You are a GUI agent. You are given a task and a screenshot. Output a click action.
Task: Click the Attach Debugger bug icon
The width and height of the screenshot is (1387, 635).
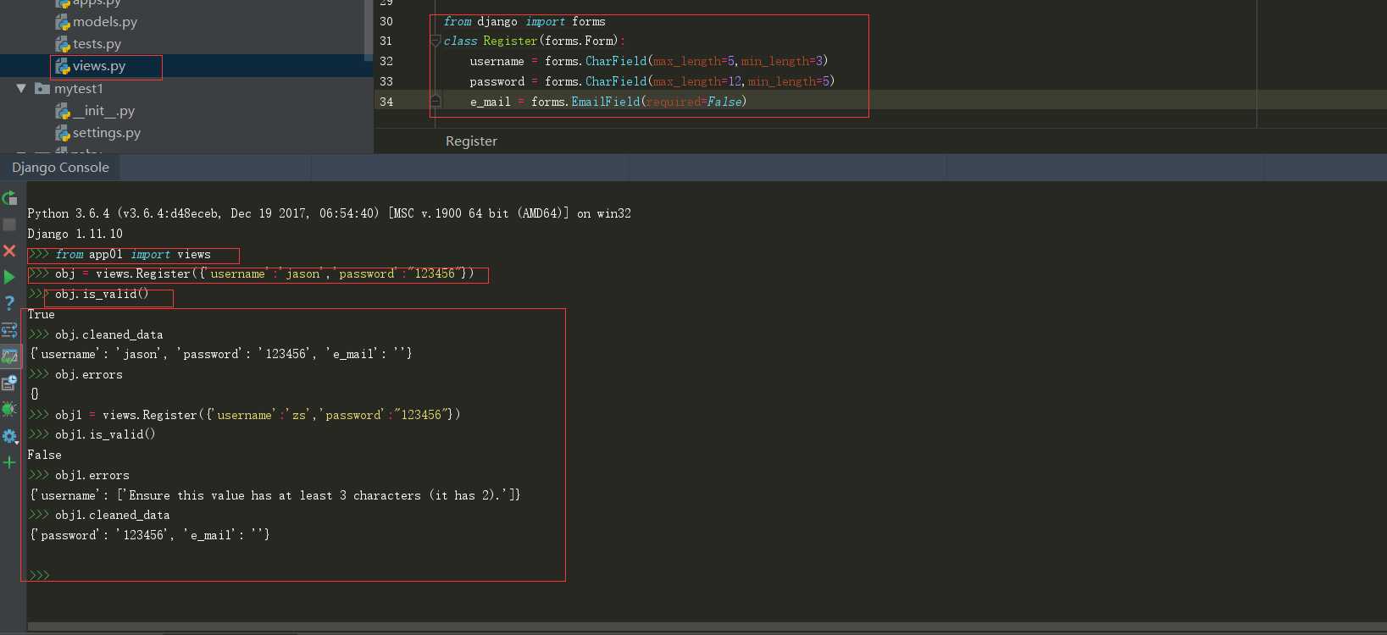point(9,409)
